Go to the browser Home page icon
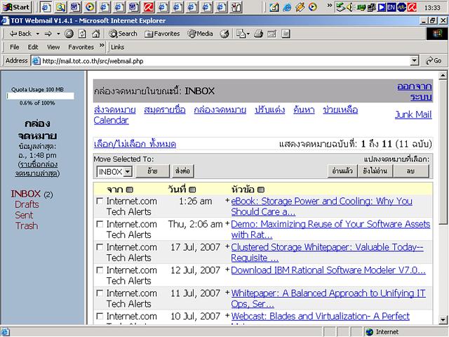449x337 pixels. [95, 34]
